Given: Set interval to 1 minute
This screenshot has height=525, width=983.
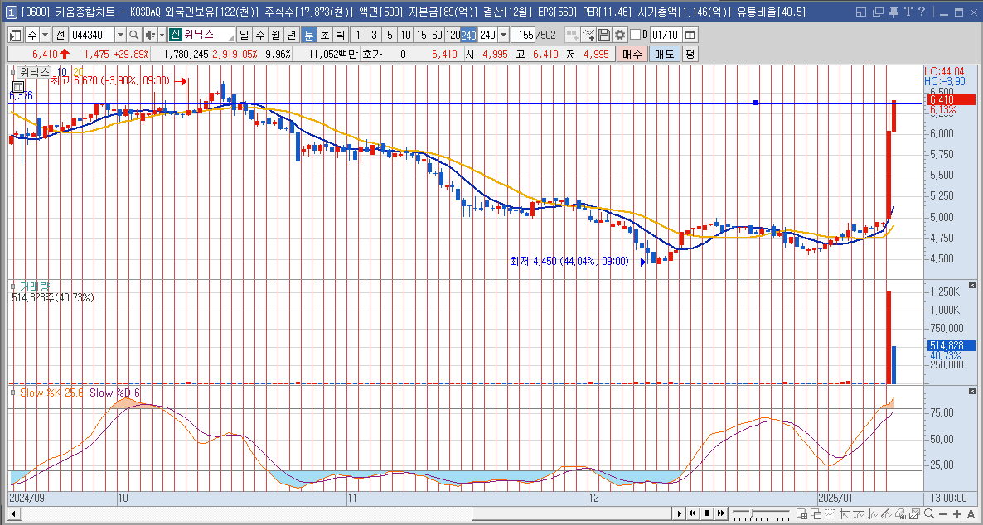Looking at the screenshot, I should click(357, 35).
